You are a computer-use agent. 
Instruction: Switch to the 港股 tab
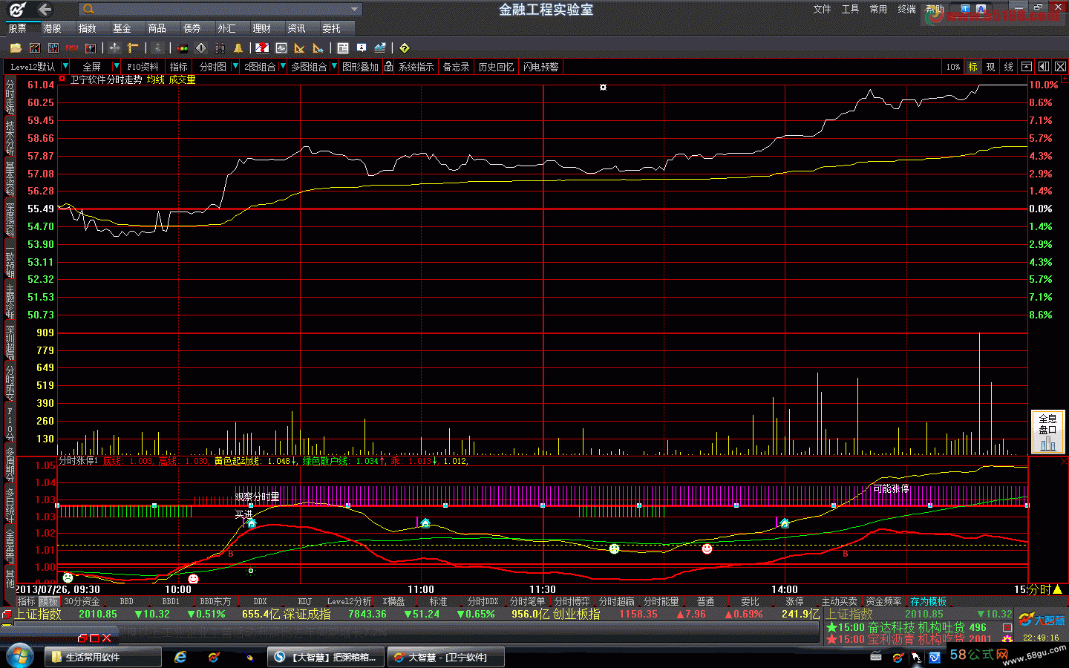52,28
